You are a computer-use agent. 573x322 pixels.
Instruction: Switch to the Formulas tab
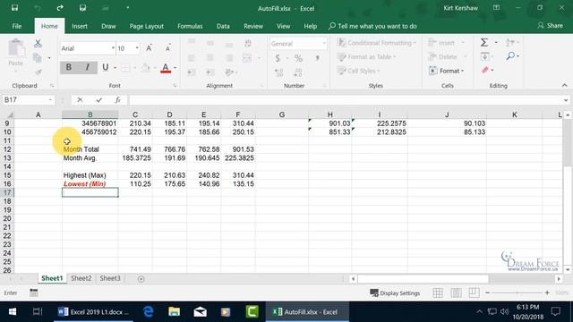point(190,26)
